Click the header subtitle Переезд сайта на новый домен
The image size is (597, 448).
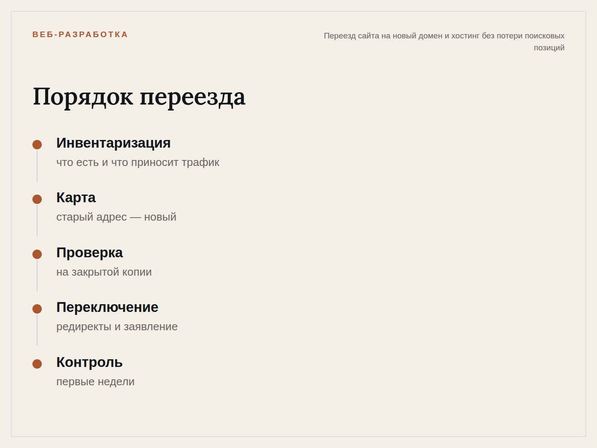click(x=444, y=42)
